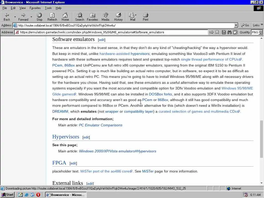
Task: Click the Go arrow button next to IE address bar
Action: pyautogui.click(x=245, y=25)
